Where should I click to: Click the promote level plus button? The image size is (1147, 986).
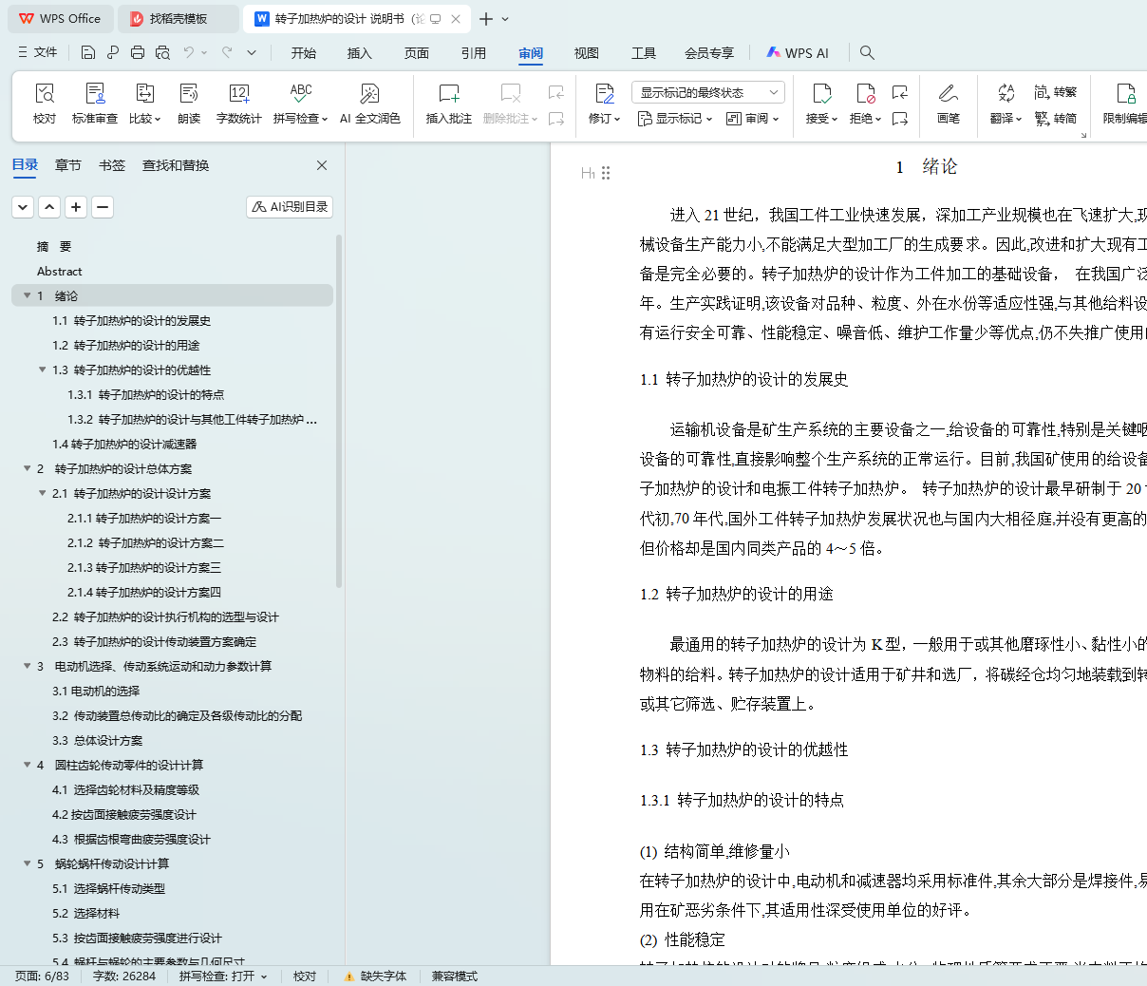(x=76, y=206)
